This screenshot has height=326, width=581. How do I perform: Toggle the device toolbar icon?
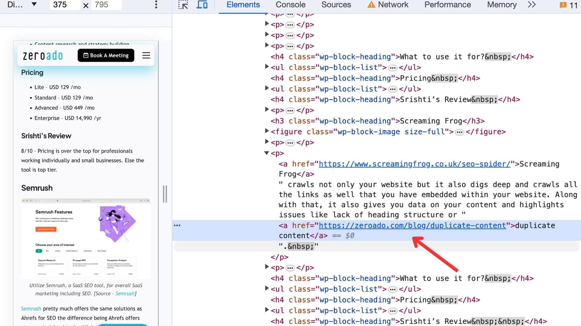coord(202,5)
